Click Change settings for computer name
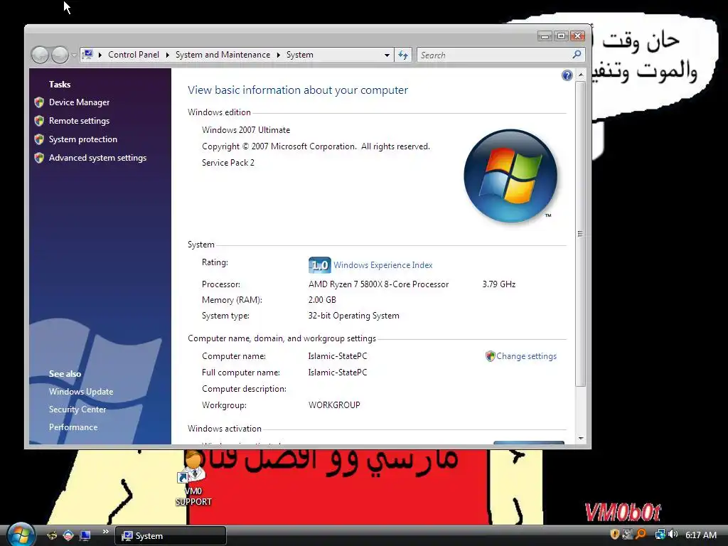The height and width of the screenshot is (546, 728). click(x=527, y=356)
